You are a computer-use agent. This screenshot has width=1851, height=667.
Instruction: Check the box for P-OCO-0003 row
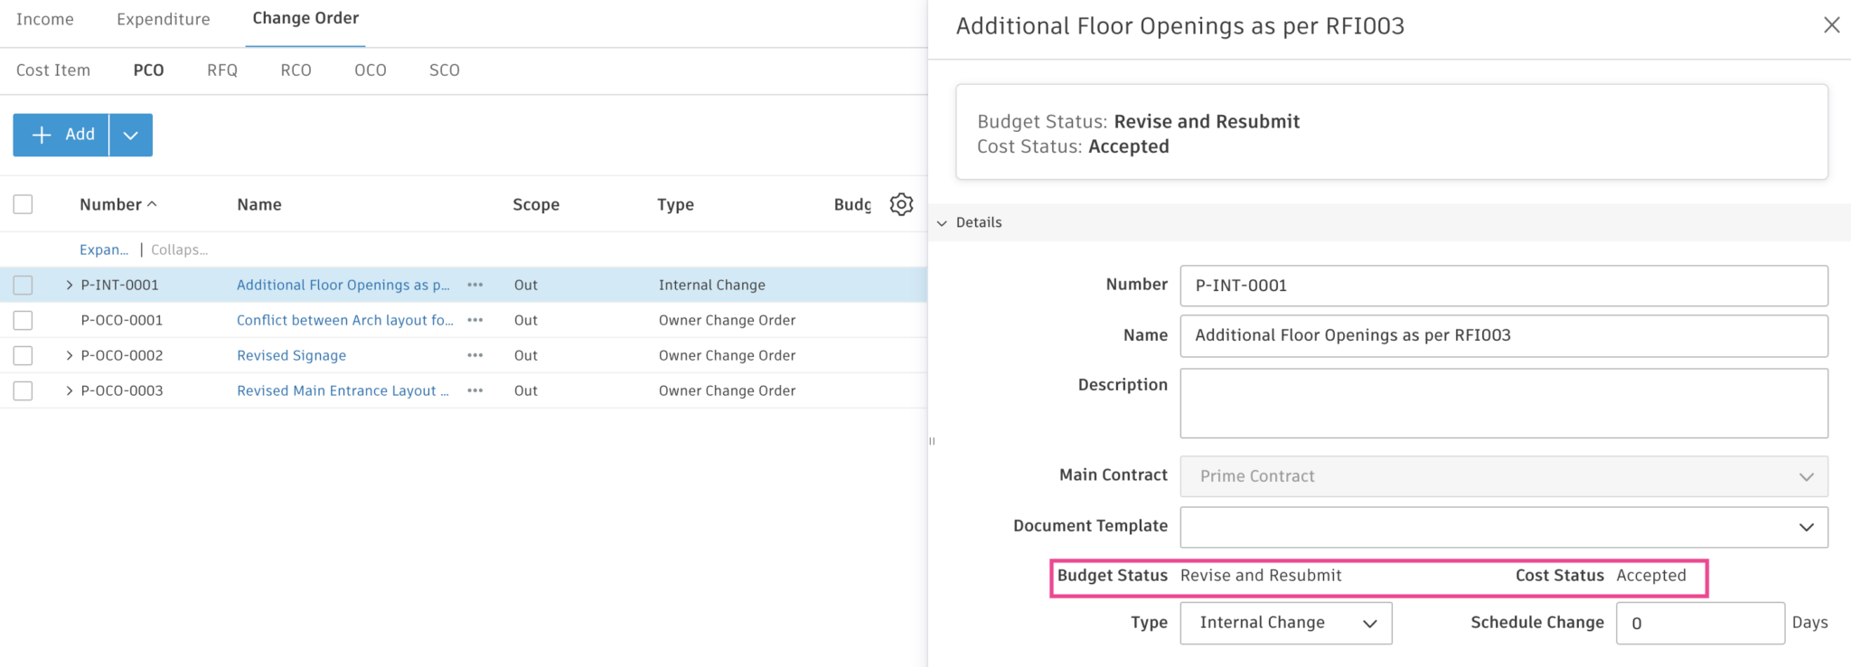coord(23,390)
